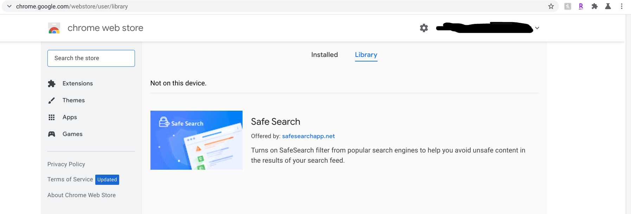Click the Chrome Web Store logo icon
This screenshot has width=631, height=214.
[x=54, y=28]
